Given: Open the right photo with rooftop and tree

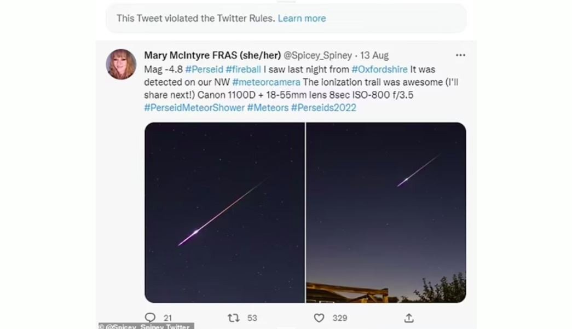Looking at the screenshot, I should pos(386,212).
